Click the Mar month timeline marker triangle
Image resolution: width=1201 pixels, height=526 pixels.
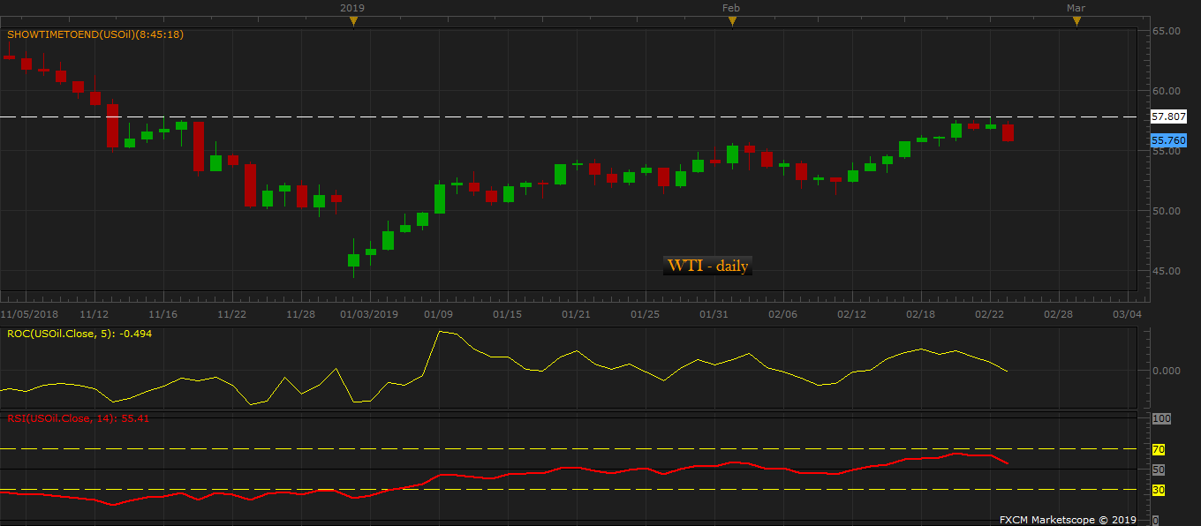(x=1076, y=21)
